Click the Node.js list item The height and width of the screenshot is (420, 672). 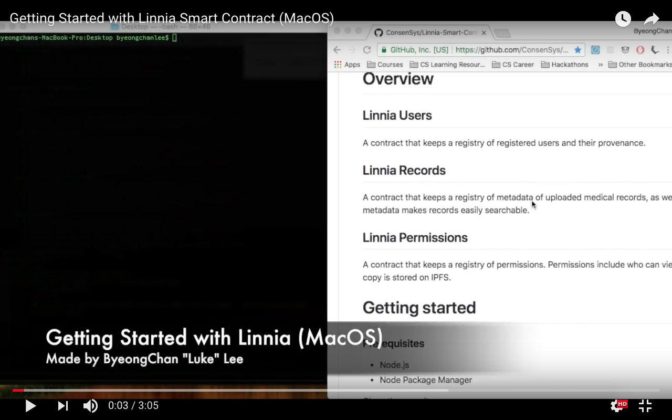click(394, 365)
